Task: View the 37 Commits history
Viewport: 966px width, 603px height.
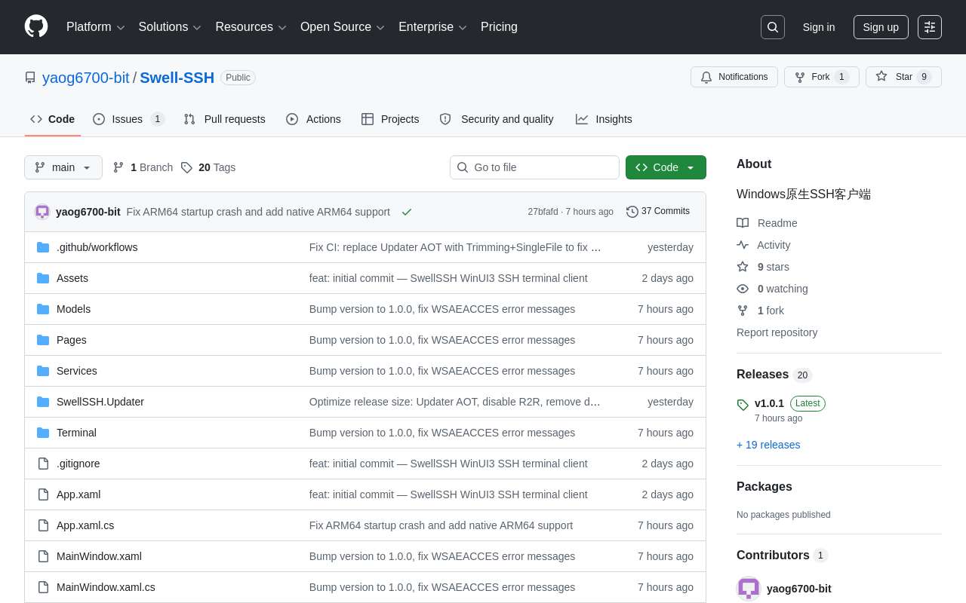Action: 658,212
